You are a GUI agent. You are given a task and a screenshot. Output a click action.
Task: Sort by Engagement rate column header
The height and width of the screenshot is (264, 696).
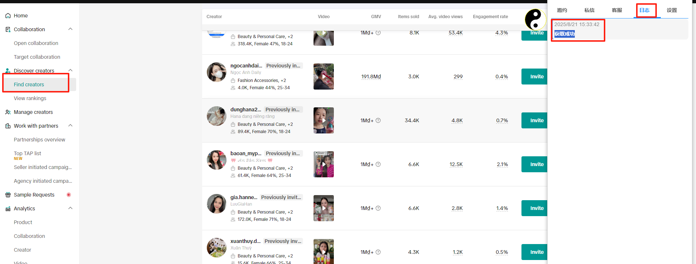coord(490,17)
